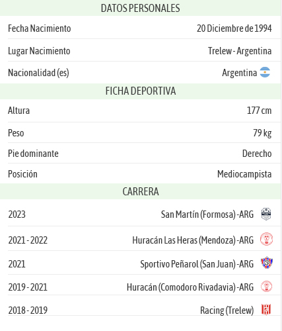282x331 pixels.
Task: Click the CARRERA section header
Action: [141, 191]
